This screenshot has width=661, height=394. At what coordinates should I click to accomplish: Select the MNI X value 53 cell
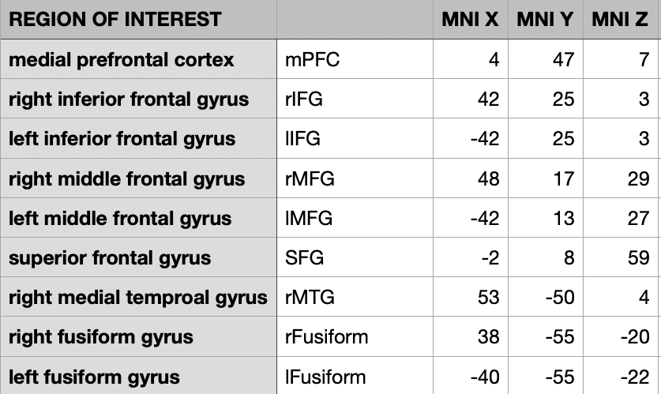[490, 298]
